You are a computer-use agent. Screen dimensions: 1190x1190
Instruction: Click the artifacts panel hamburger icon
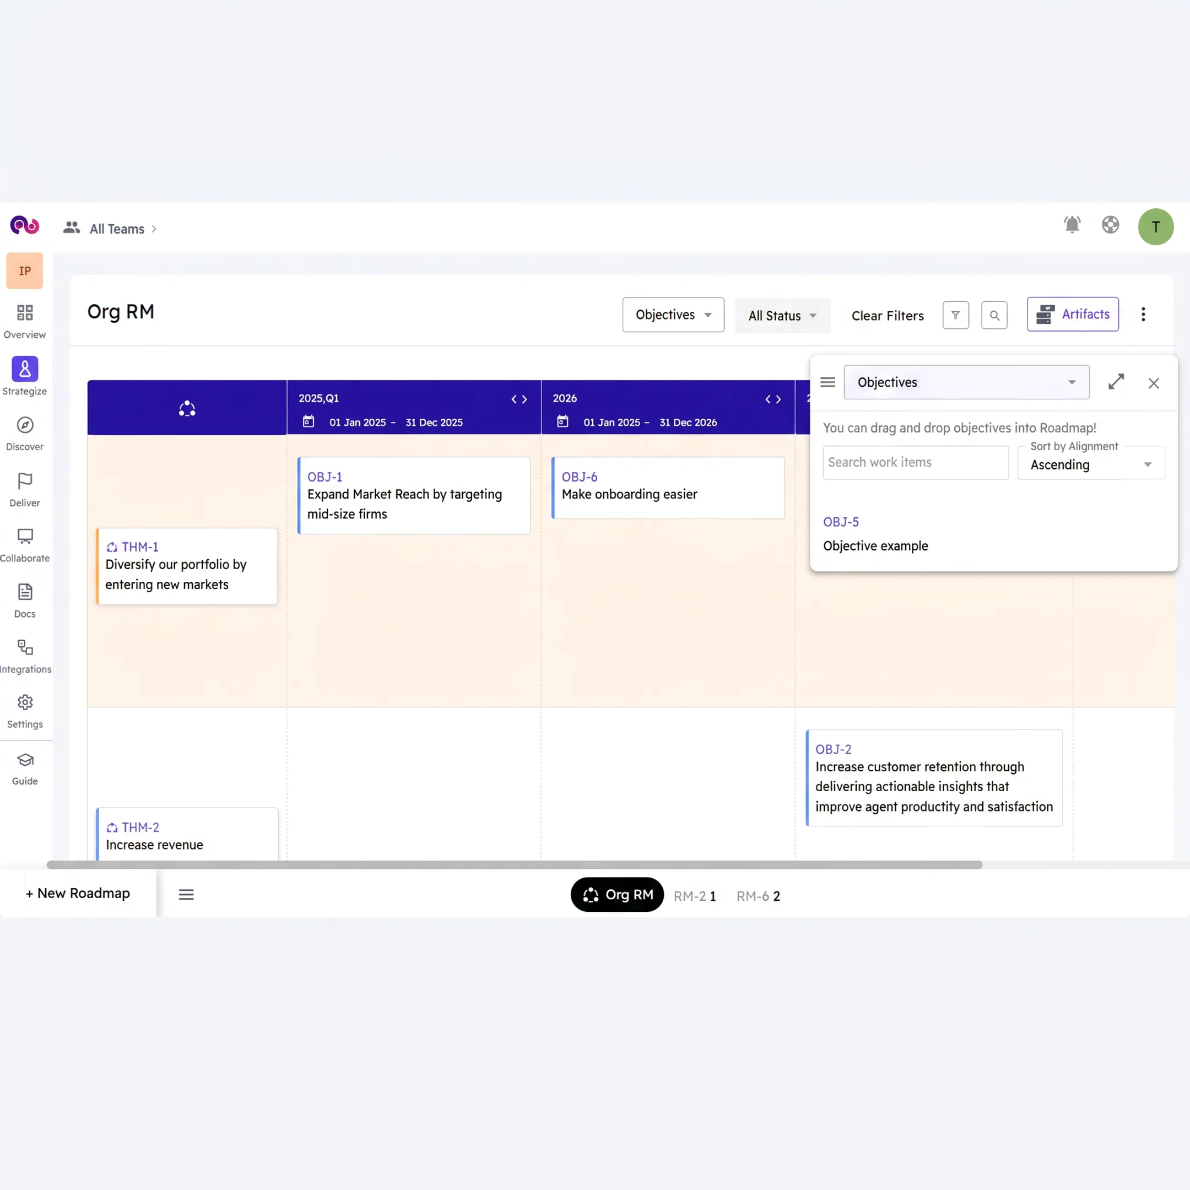(x=827, y=382)
